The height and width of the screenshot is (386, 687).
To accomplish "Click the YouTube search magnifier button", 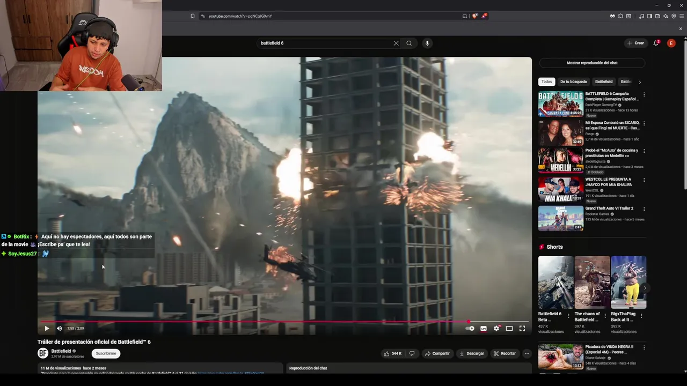I will (x=409, y=43).
